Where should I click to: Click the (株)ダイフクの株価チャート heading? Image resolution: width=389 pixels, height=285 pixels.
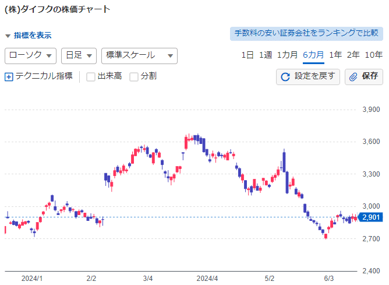(x=58, y=9)
